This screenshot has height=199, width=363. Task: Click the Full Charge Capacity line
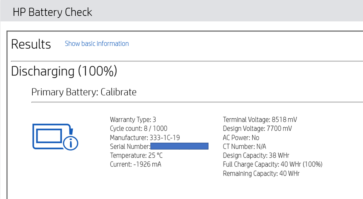(272, 164)
